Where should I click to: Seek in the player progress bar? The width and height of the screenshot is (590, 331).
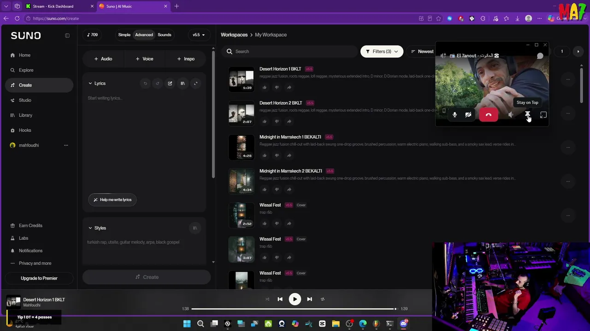(x=294, y=309)
